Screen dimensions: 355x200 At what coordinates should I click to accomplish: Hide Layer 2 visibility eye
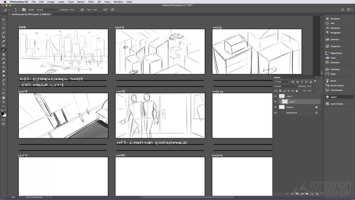(275, 96)
